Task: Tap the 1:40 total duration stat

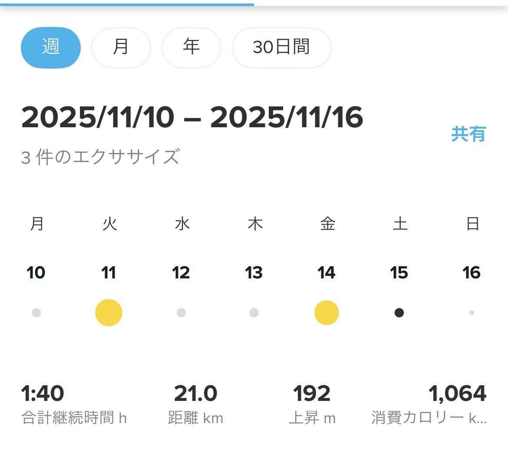Action: pyautogui.click(x=43, y=394)
